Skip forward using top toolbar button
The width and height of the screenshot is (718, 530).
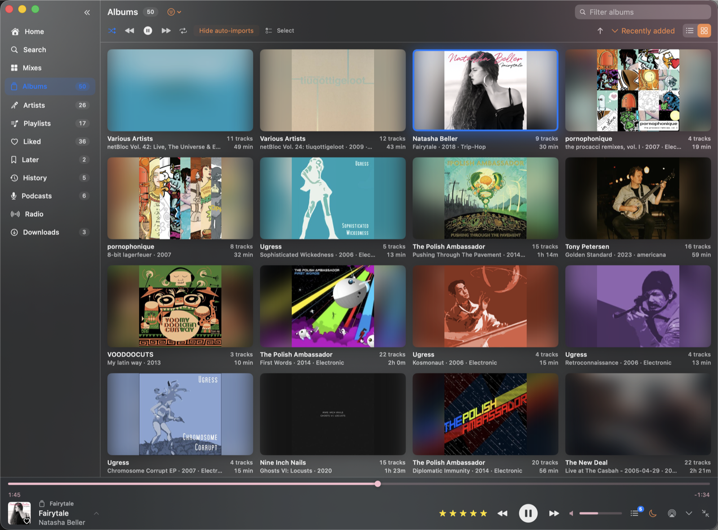pyautogui.click(x=166, y=30)
